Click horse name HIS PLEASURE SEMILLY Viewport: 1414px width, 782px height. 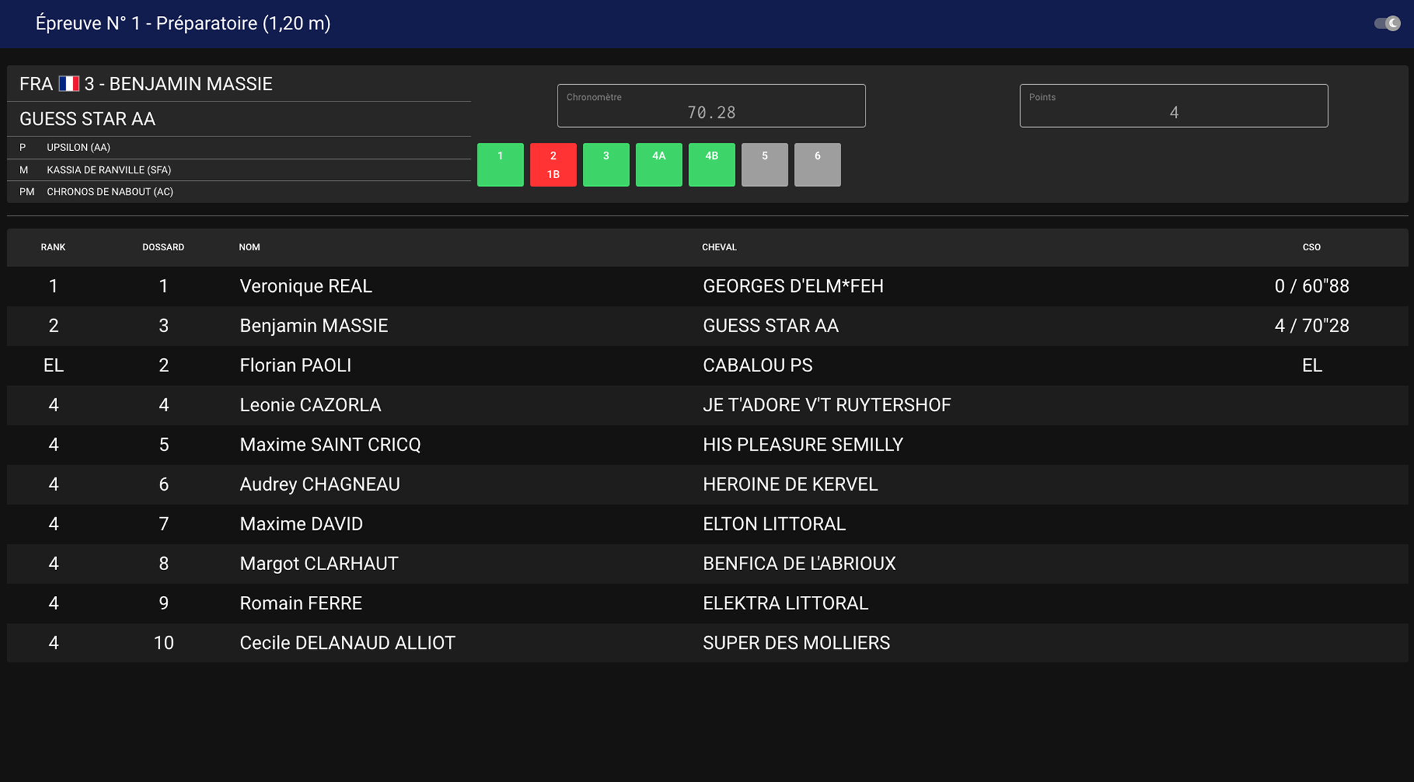pos(802,445)
